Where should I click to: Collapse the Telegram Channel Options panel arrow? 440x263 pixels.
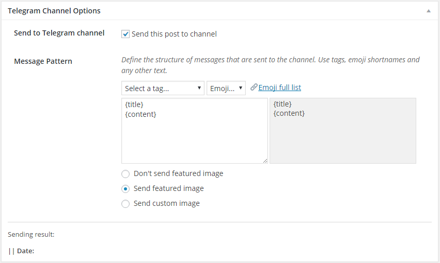tap(429, 11)
